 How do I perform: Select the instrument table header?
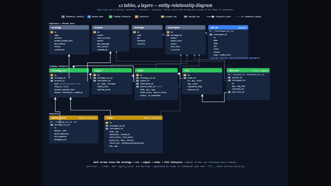click(x=185, y=28)
